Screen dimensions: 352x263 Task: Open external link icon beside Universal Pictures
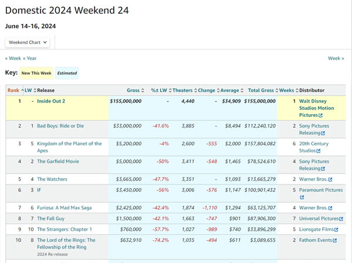[341, 219]
